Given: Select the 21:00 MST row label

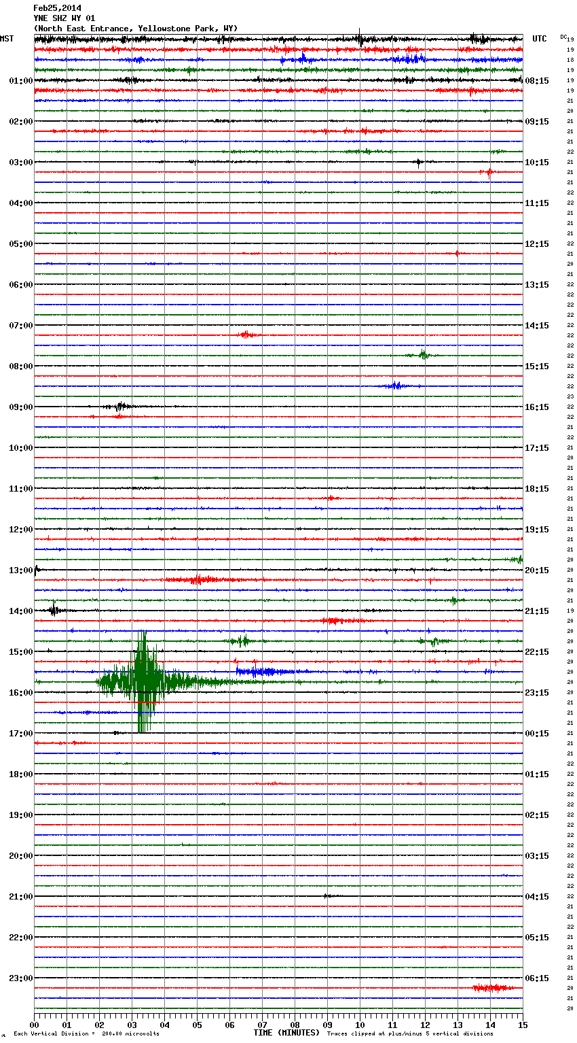Looking at the screenshot, I should coord(21,897).
